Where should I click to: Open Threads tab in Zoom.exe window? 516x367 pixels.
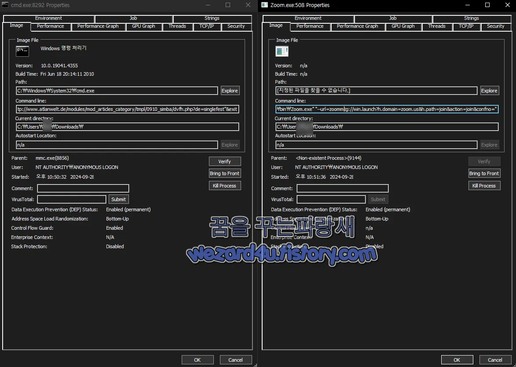point(437,26)
